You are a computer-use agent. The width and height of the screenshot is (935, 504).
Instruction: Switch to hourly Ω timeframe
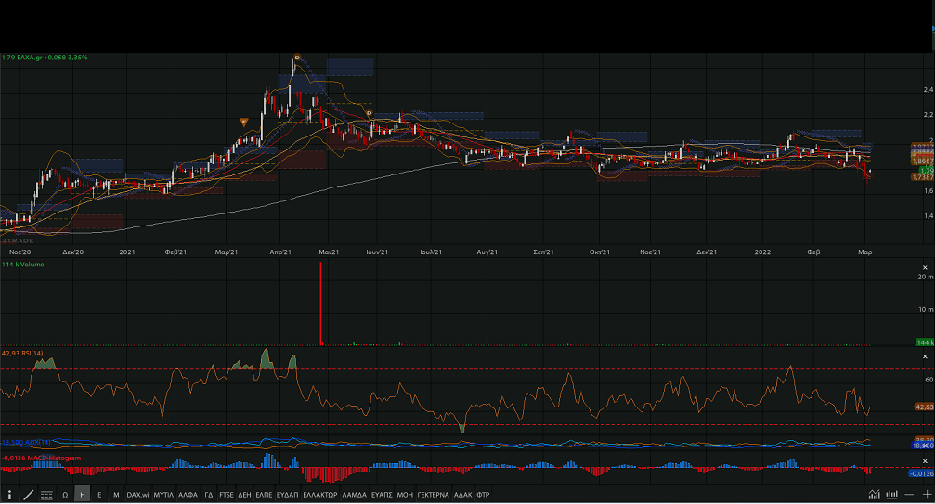tap(65, 496)
